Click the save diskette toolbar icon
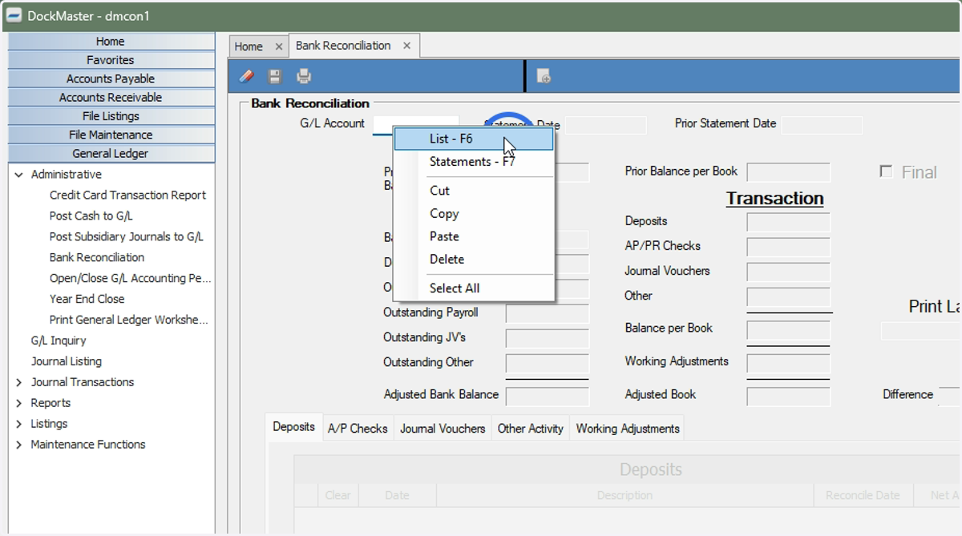962x536 pixels. pos(275,77)
